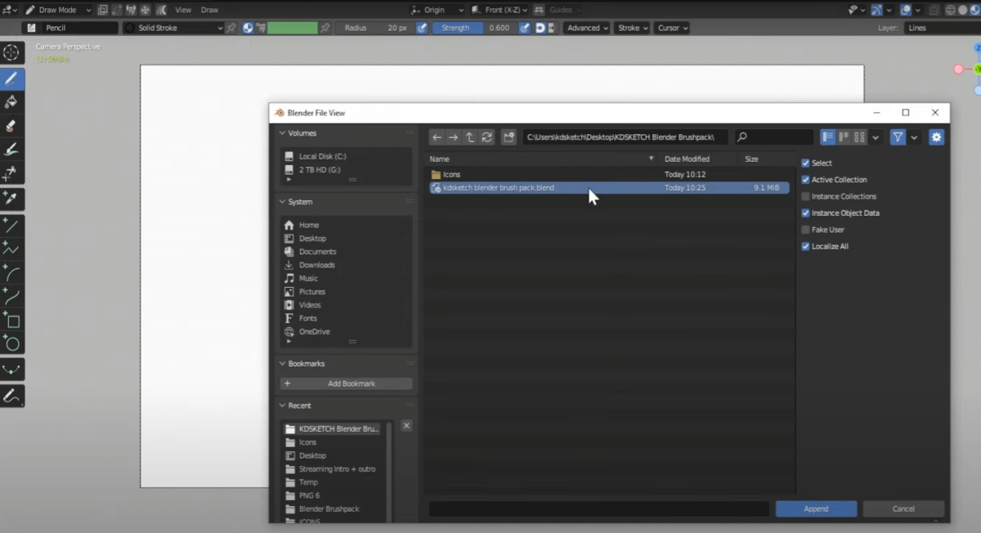The image size is (981, 533).
Task: Toggle radius pressure sensitivity icon
Action: point(422,28)
